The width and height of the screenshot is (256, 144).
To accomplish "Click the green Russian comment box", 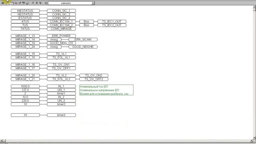I will coord(106,90).
